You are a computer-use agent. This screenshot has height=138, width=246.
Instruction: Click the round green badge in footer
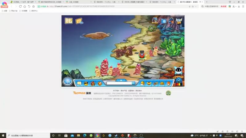pyautogui.click(x=168, y=93)
